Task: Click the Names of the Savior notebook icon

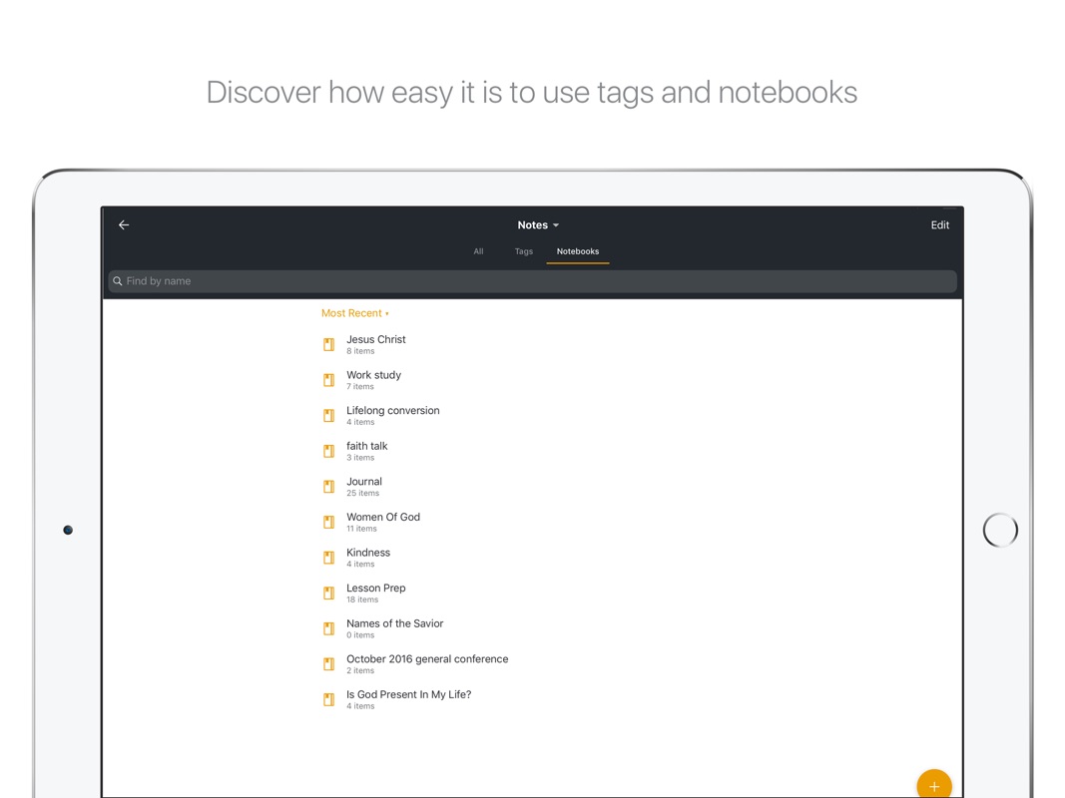Action: coord(328,628)
